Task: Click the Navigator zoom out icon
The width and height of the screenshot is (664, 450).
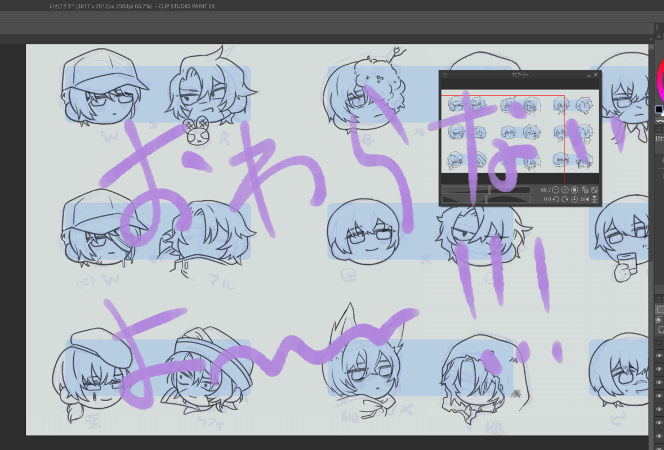Action: point(556,190)
